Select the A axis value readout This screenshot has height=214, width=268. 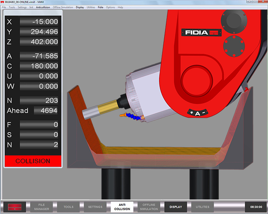(x=39, y=56)
